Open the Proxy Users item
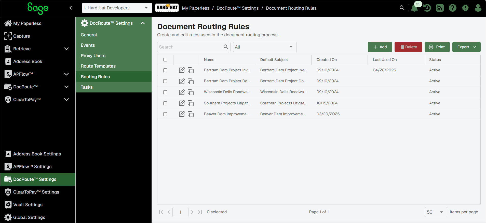Viewport: 486px width, 223px height. 114,56
